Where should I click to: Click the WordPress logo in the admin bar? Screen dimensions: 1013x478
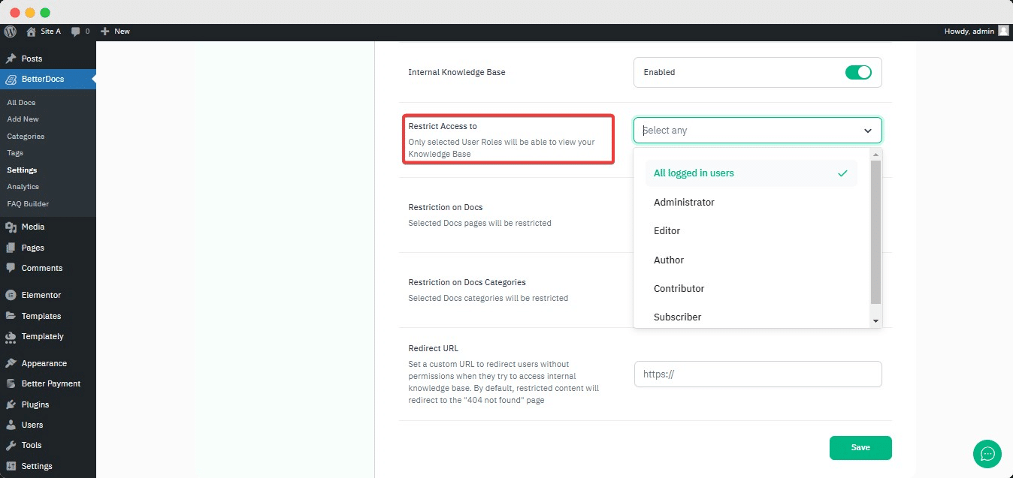click(x=10, y=31)
